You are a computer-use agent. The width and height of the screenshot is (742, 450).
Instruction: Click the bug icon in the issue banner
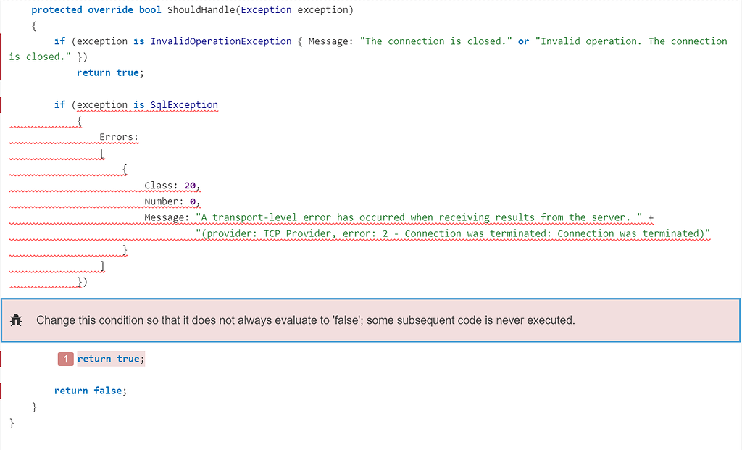point(16,320)
